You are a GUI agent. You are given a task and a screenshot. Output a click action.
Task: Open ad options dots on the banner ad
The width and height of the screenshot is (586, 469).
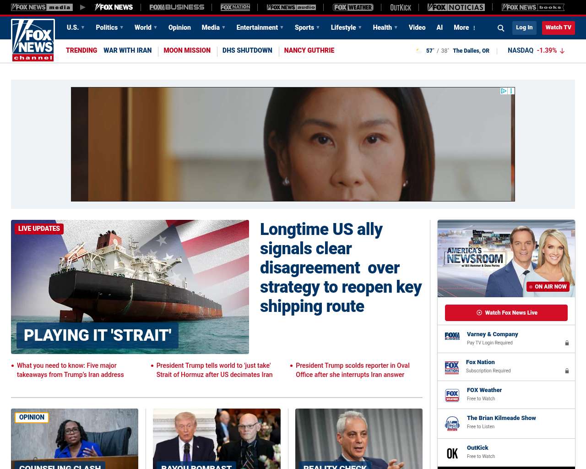(511, 91)
